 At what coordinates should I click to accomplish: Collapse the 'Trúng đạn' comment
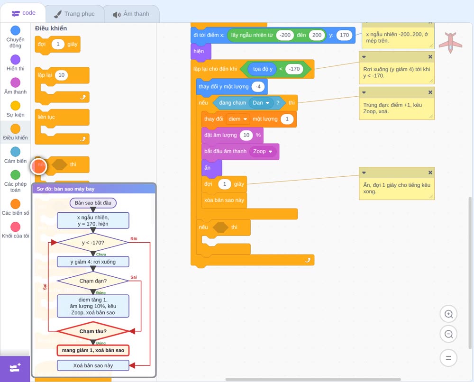click(364, 92)
